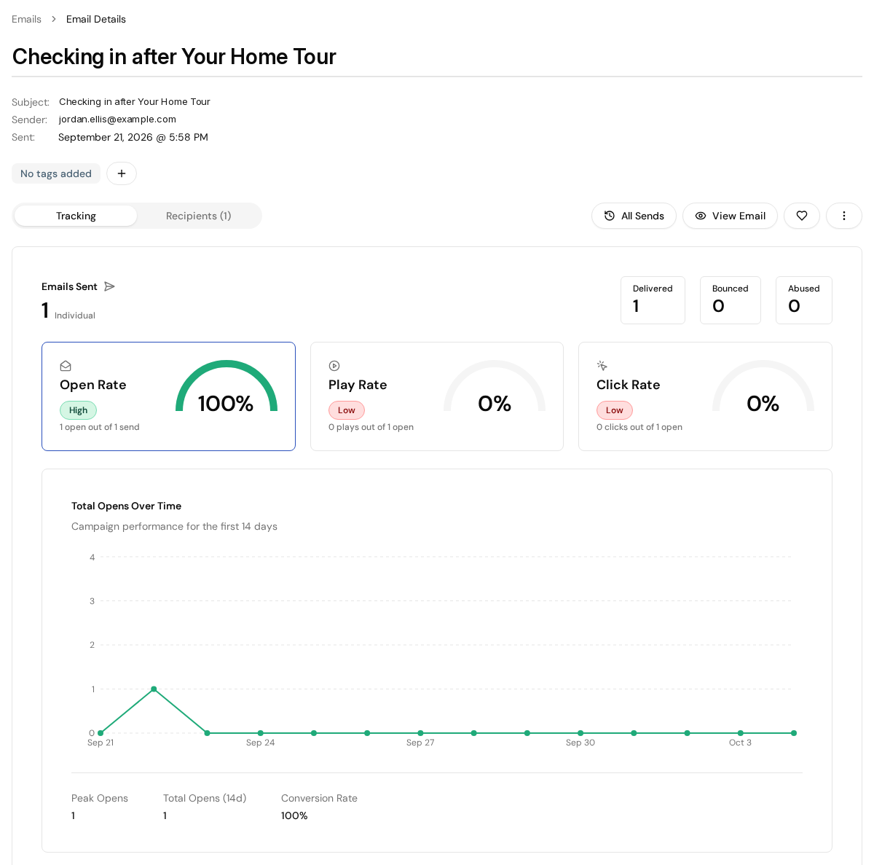874x865 pixels.
Task: Click the envelope icon above Open Rate
Action: [66, 366]
